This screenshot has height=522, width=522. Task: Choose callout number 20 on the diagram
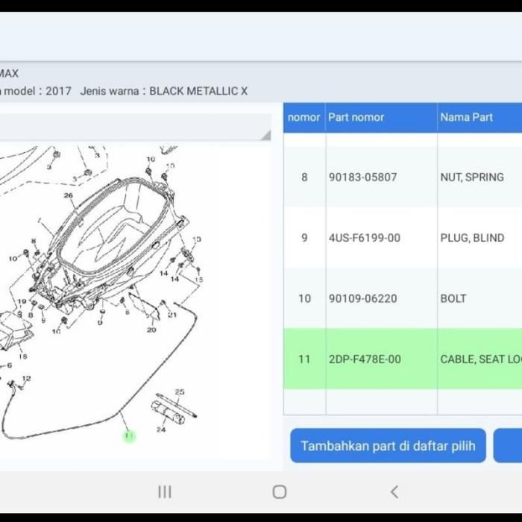point(151,330)
